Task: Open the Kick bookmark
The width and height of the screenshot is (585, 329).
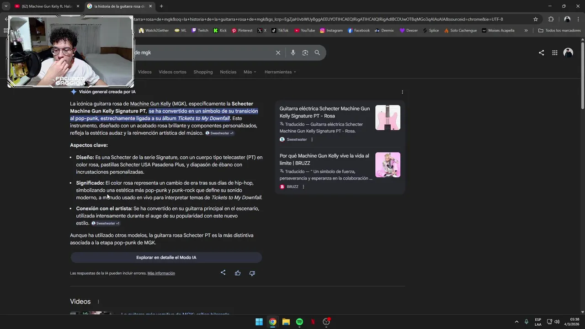Action: tap(220, 30)
